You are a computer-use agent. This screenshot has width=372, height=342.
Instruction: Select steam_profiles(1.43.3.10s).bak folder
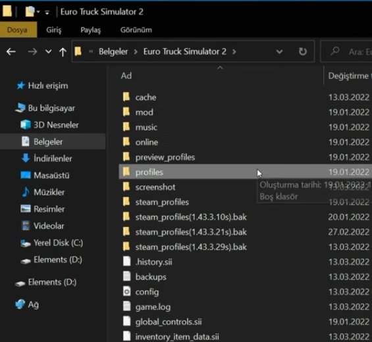point(191,217)
